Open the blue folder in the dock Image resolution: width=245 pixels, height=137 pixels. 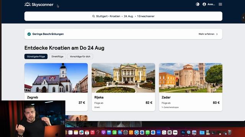202,132
